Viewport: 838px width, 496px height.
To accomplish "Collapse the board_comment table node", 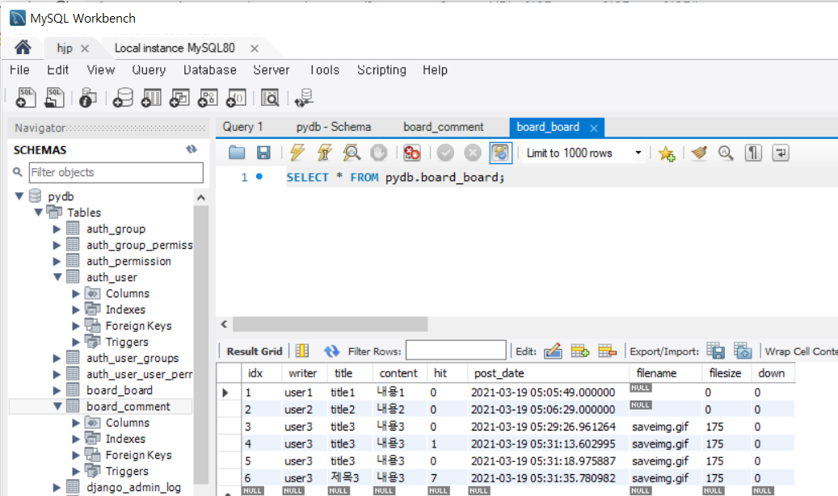I will (x=57, y=406).
